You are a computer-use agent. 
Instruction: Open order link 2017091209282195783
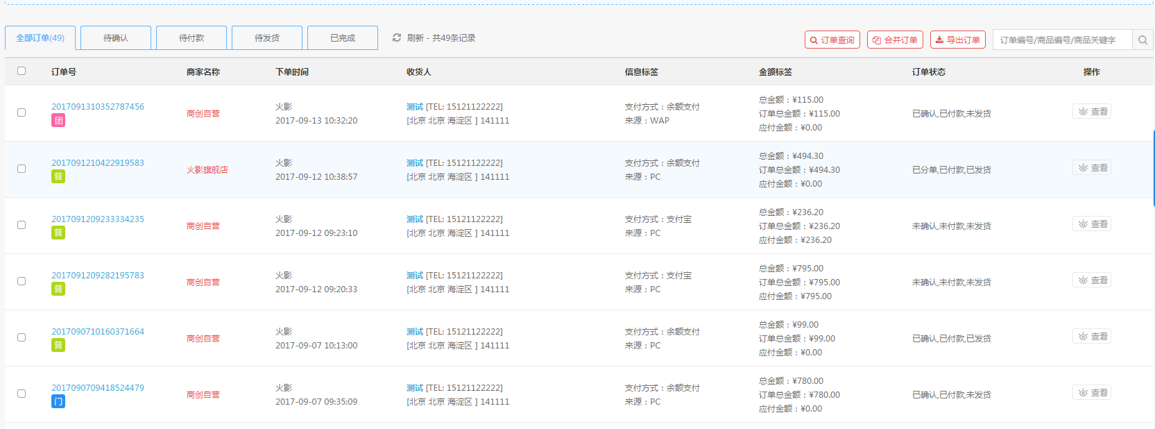coord(98,276)
